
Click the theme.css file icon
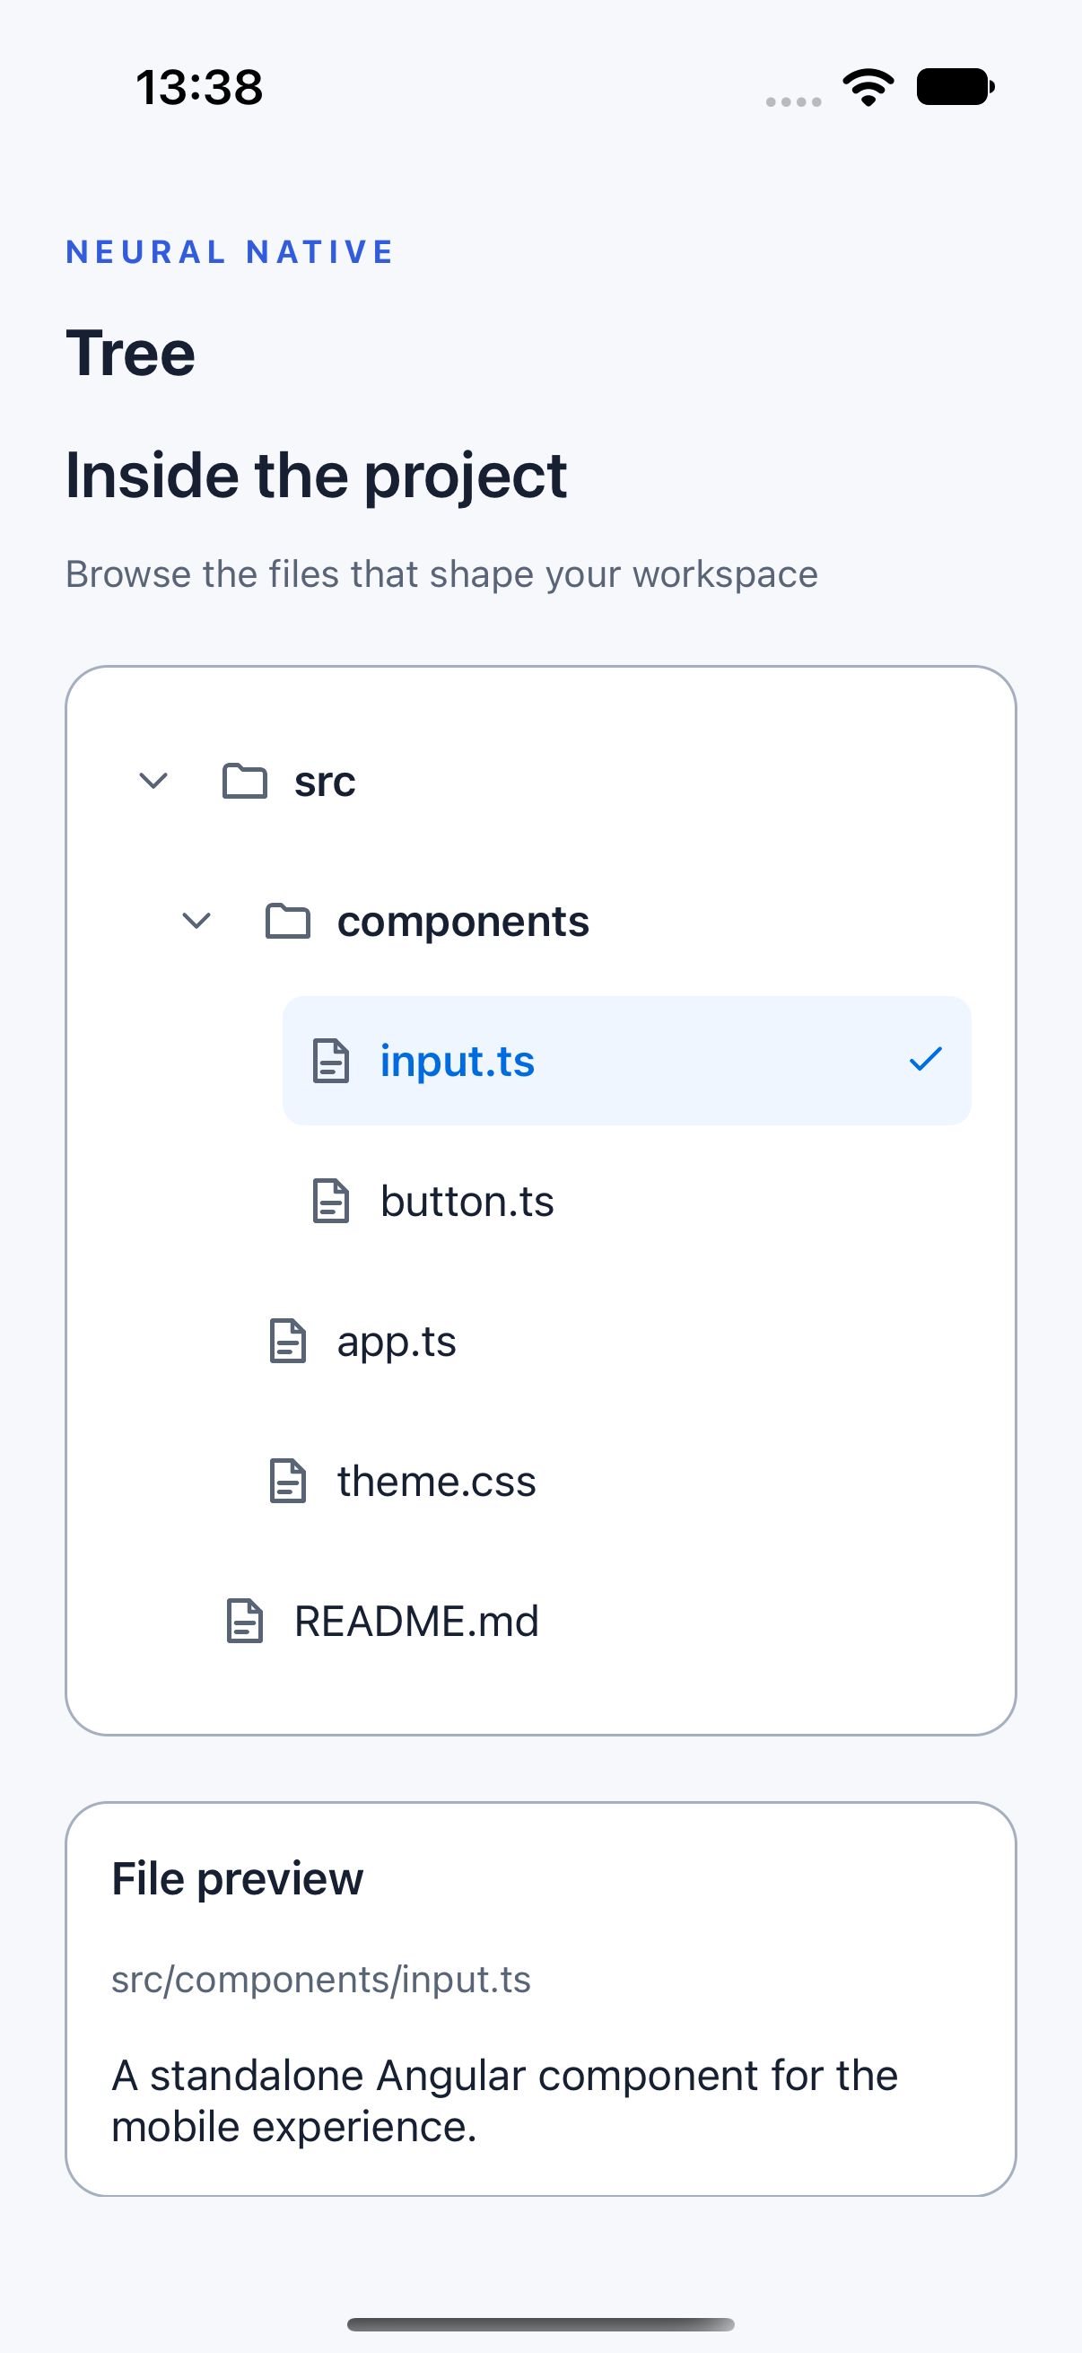click(288, 1481)
